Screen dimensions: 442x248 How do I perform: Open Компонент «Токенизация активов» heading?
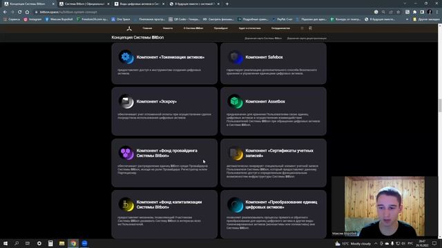(x=171, y=57)
